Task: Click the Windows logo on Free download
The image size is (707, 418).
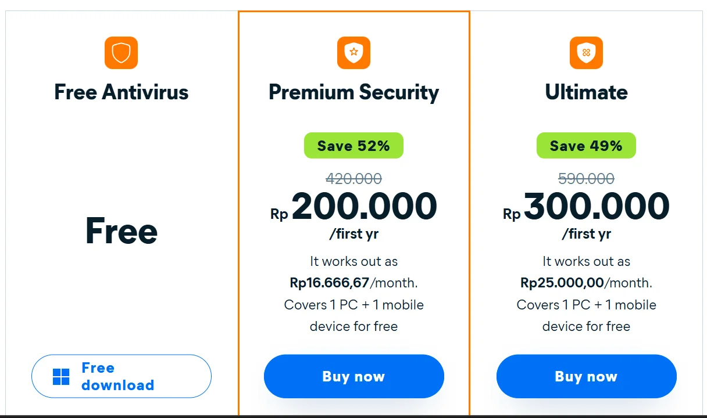Action: click(61, 377)
